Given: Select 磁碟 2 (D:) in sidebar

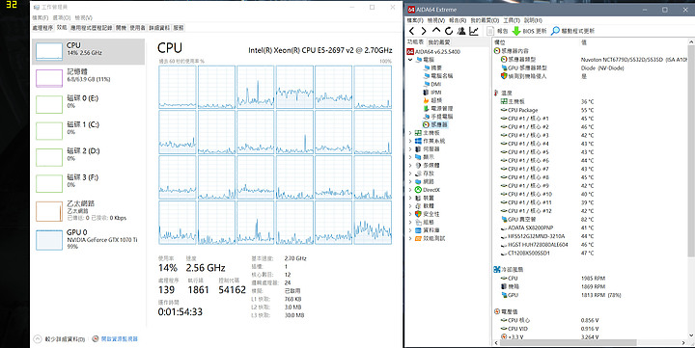Looking at the screenshot, I should pos(88,157).
